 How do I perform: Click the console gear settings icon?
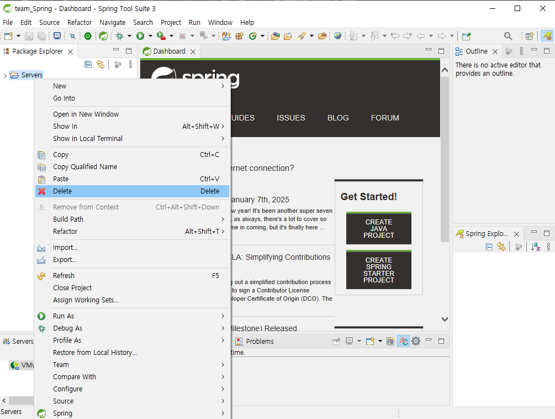(416, 341)
